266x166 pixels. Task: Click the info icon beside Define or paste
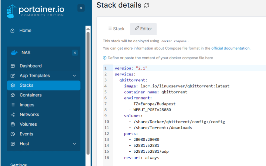coord(105,58)
